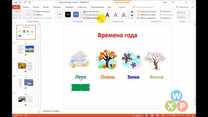Open text outline color button
The height and width of the screenshot is (117, 208).
132,15
